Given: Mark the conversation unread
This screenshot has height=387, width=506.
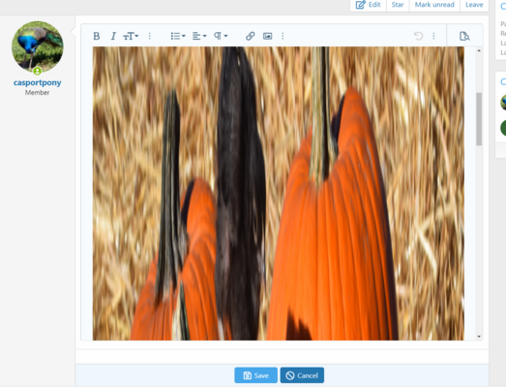Looking at the screenshot, I should 434,5.
